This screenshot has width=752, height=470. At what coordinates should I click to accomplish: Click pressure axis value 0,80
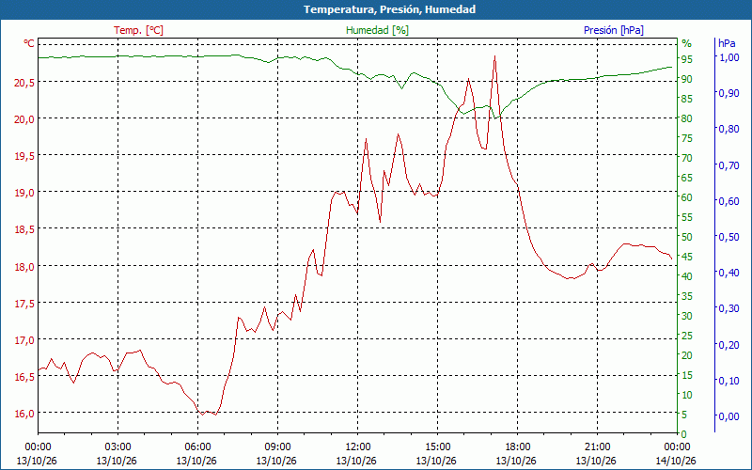pos(729,129)
